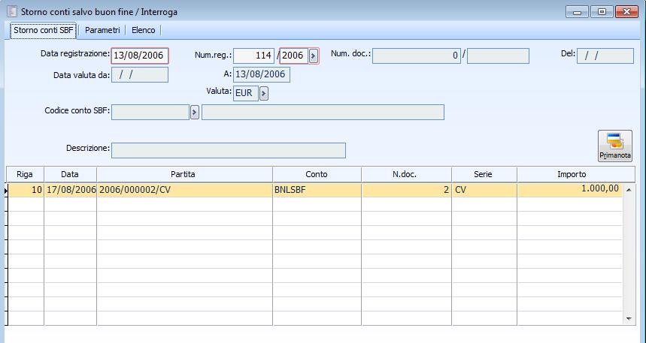The width and height of the screenshot is (646, 343).
Task: Click the N.doc. column header
Action: click(406, 174)
